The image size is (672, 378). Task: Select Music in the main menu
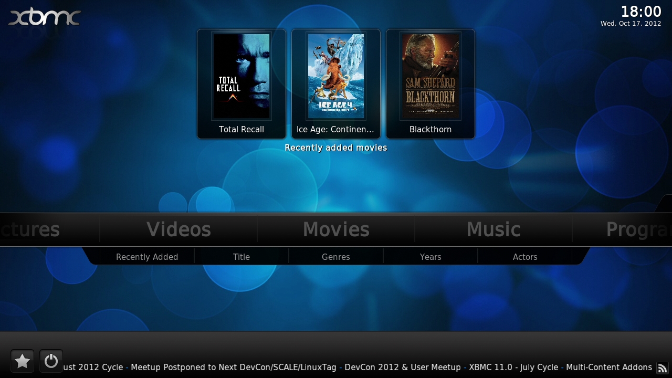493,229
